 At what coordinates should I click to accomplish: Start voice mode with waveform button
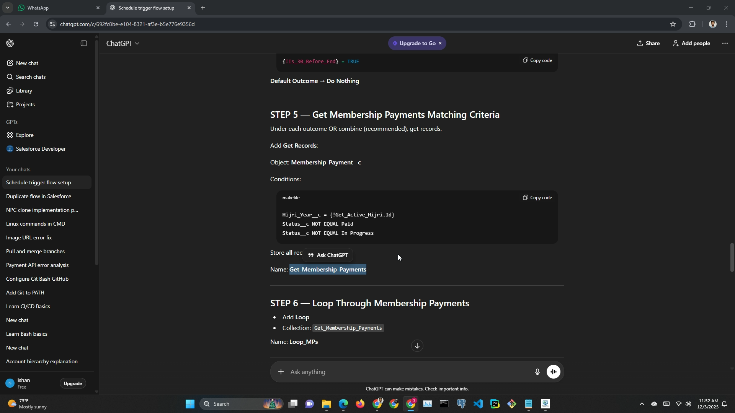coord(553,372)
